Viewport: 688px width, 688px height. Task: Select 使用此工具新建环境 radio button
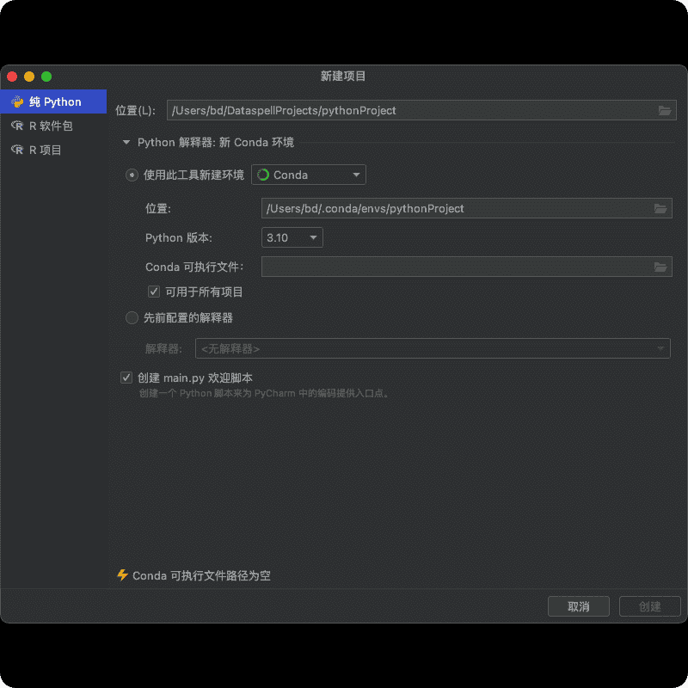[132, 175]
